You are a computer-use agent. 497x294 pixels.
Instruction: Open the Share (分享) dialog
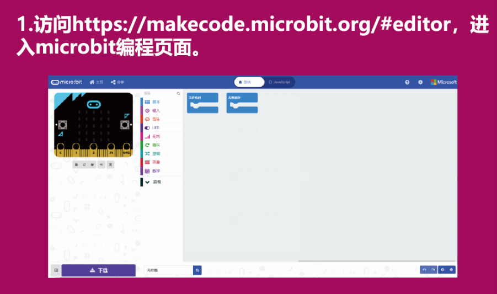tap(117, 82)
